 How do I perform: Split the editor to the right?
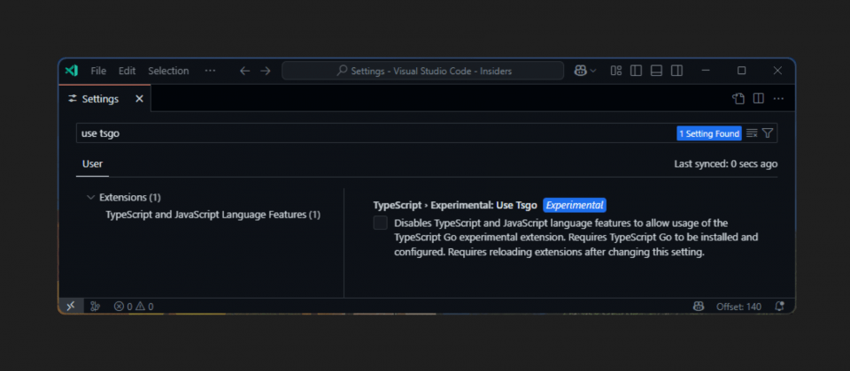[759, 98]
